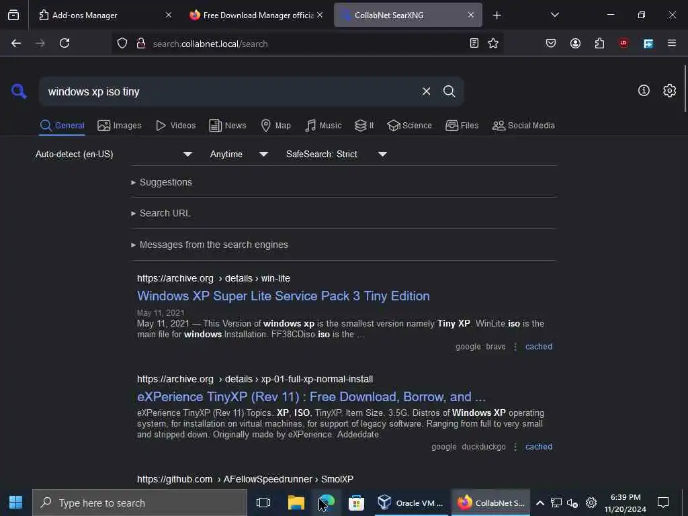Select the Map search category
The height and width of the screenshot is (516, 688).
275,126
